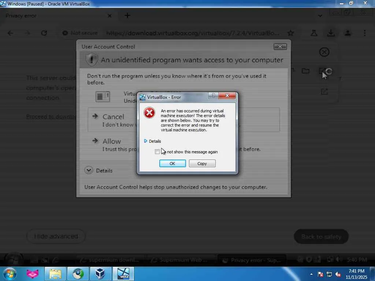Screen dimensions: 375x281
Task: Close the Privacy error tab
Action: click(x=109, y=16)
